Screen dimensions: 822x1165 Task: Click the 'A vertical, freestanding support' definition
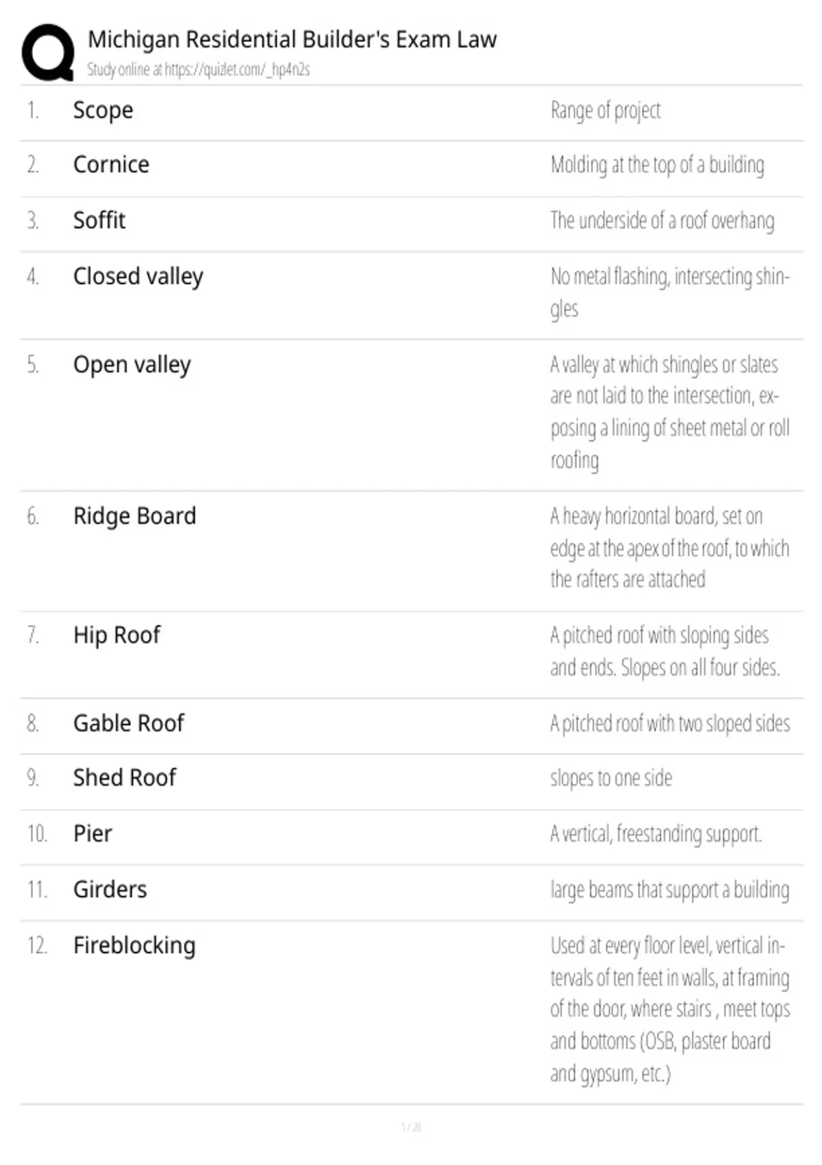[x=656, y=834]
